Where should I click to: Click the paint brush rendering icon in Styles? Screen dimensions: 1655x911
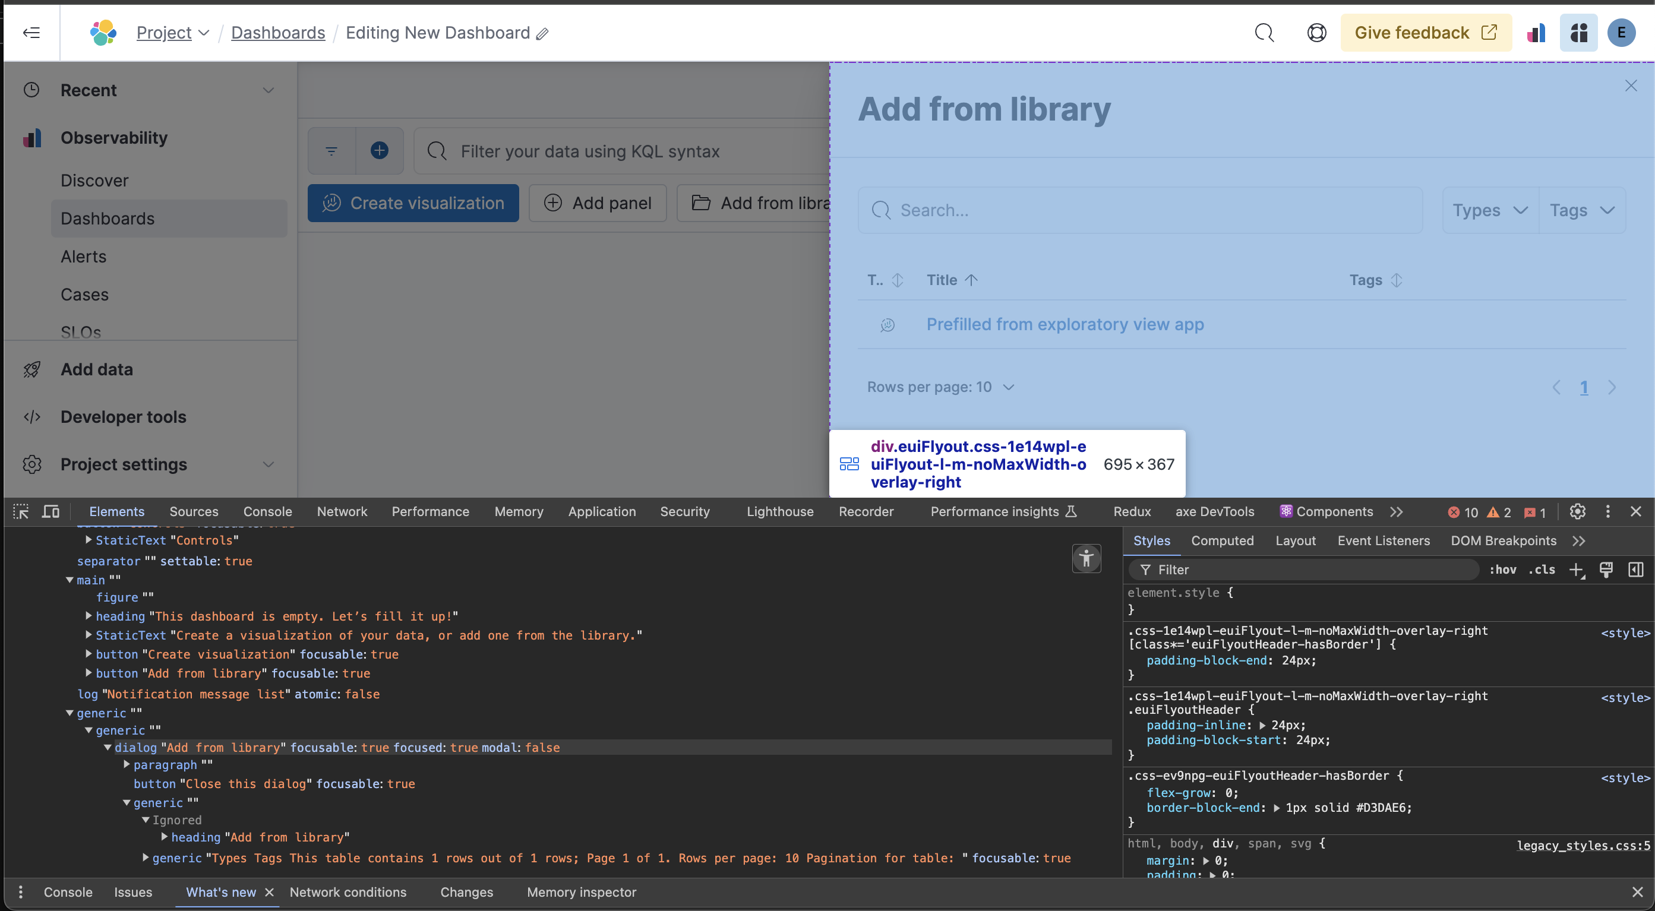point(1606,570)
